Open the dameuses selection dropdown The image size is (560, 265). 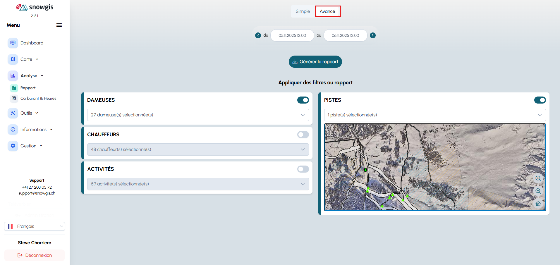[x=198, y=115]
